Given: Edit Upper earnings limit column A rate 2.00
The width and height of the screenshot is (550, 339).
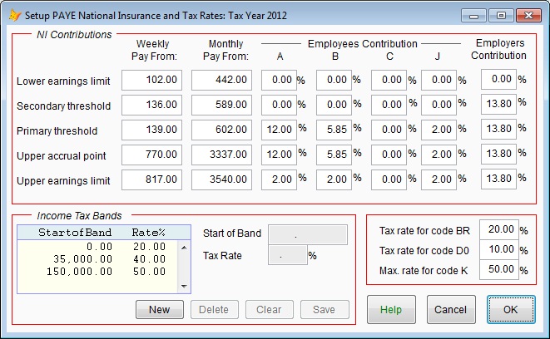Looking at the screenshot, I should tap(279, 179).
